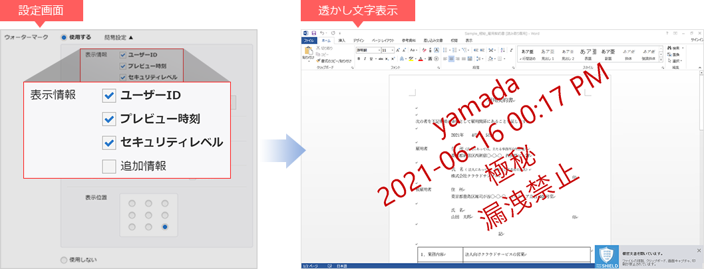This screenshot has height=269, width=704.
Task: Click the Center alignment icon
Action: tap(451, 58)
